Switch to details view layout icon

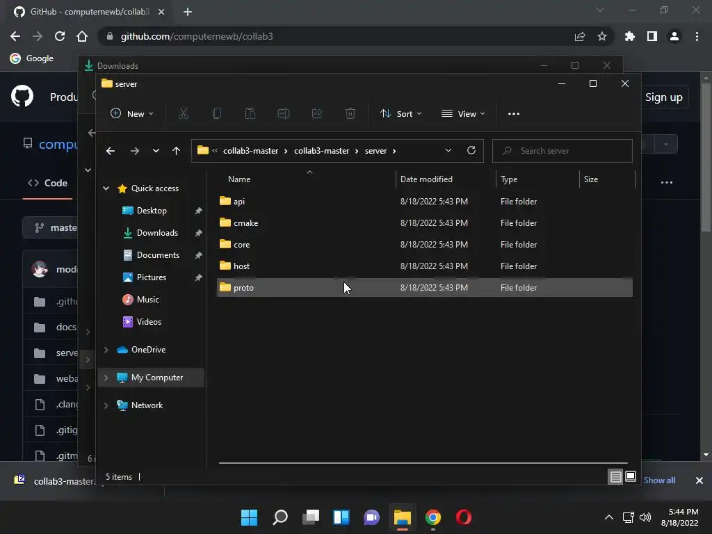click(615, 476)
